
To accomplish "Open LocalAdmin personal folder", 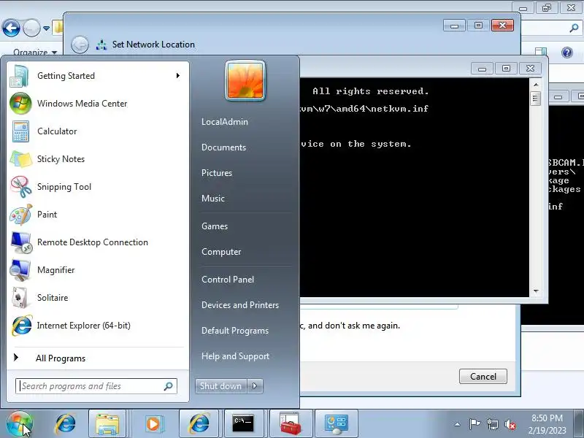I will (x=225, y=122).
